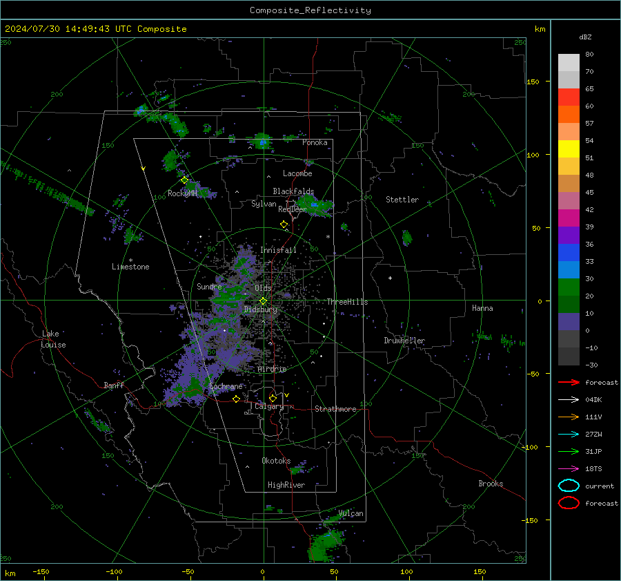Click the Composite_Reflectivity title
The width and height of the screenshot is (621, 581).
point(310,10)
